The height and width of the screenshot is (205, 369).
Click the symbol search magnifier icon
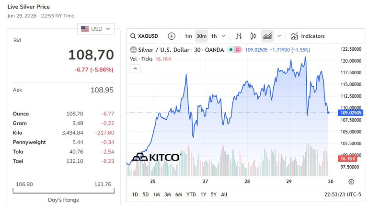[133, 36]
